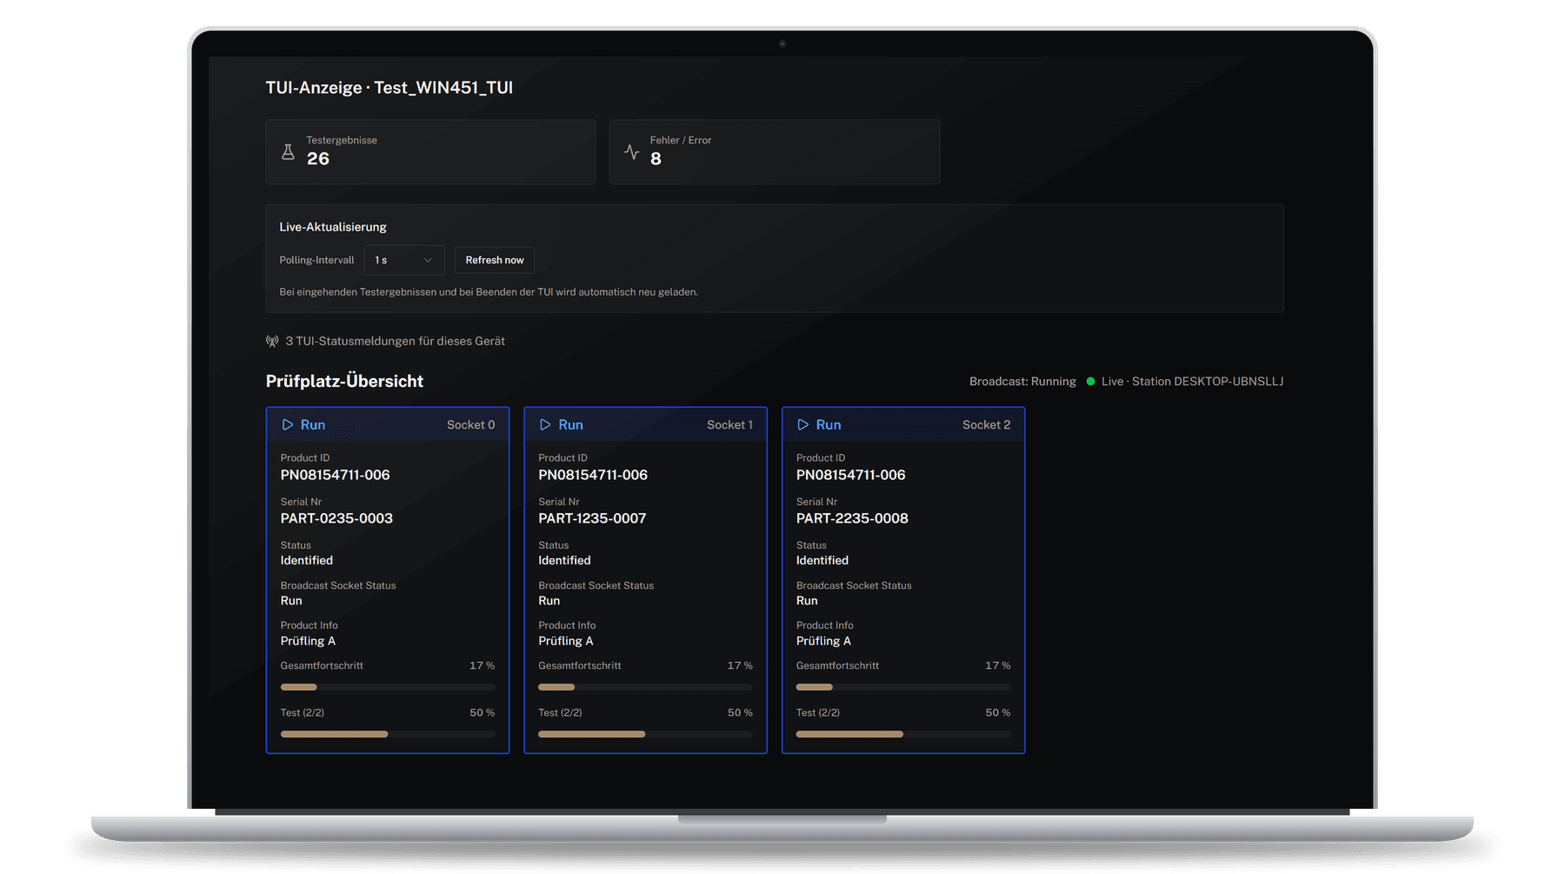The image size is (1565, 874).
Task: Click Product ID PN08154711-006 on Socket 1
Action: click(593, 475)
